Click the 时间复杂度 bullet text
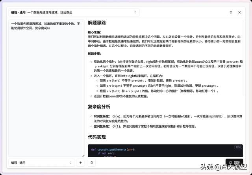 (x=168, y=119)
